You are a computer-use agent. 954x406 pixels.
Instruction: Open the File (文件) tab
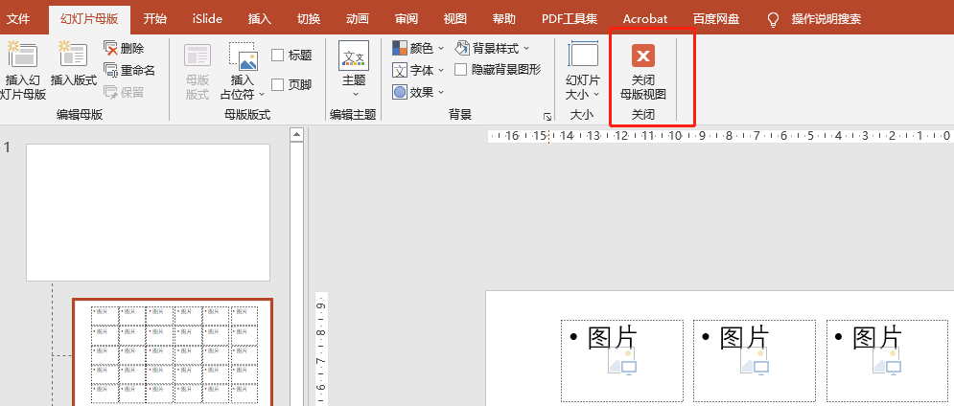point(18,19)
